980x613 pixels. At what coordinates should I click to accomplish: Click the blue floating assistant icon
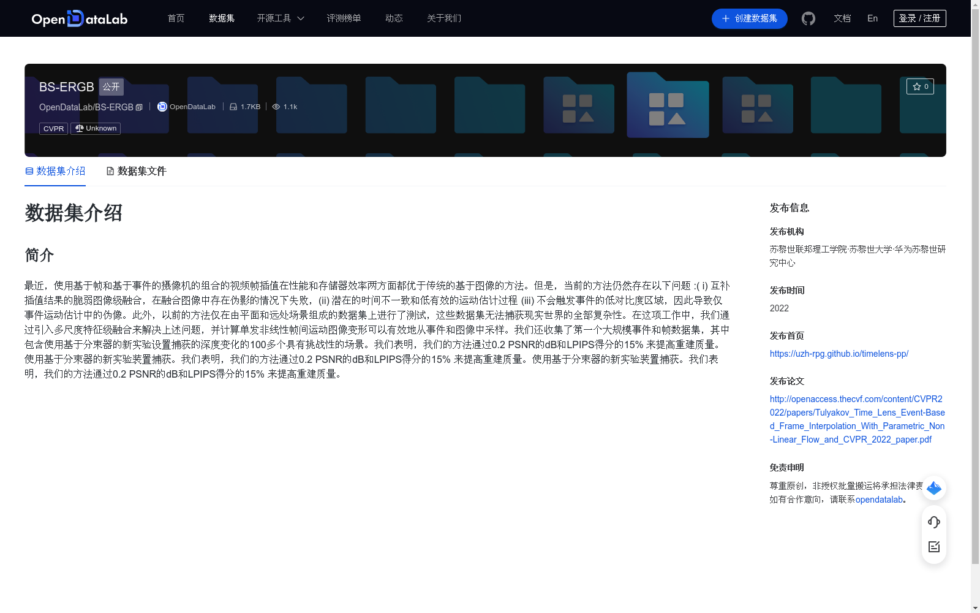pos(934,488)
